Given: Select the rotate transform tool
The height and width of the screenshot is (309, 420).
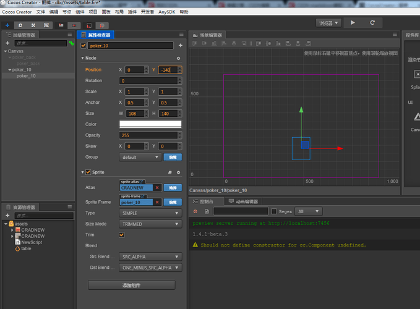Looking at the screenshot, I should point(19,24).
